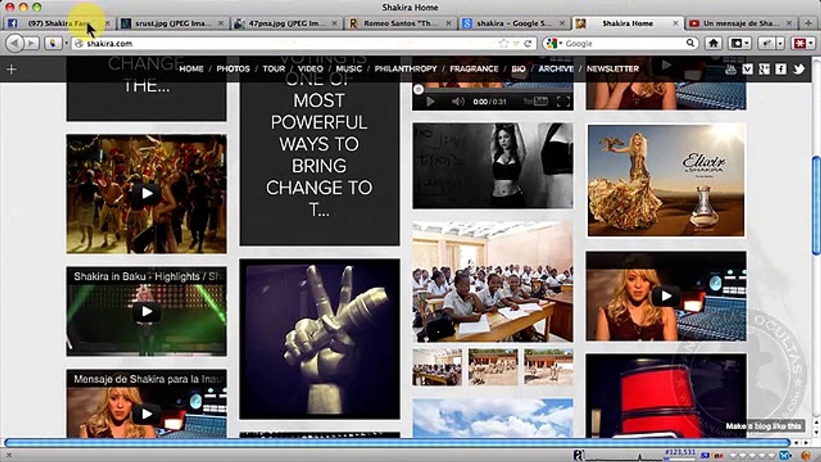The height and width of the screenshot is (462, 821).
Task: Open the Elixir by Shakira fragrance image
Action: [666, 180]
